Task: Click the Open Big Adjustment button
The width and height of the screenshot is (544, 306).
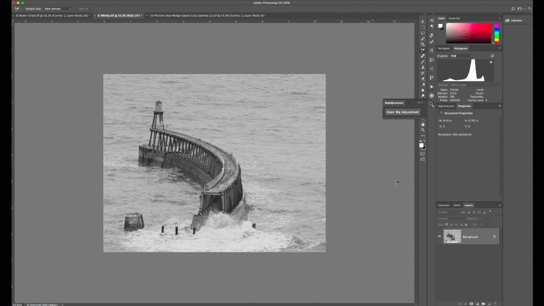Action: coord(402,112)
